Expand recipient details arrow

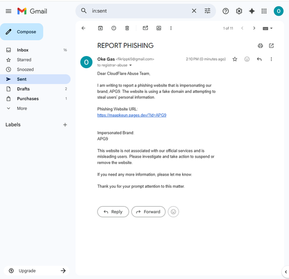tap(131, 65)
